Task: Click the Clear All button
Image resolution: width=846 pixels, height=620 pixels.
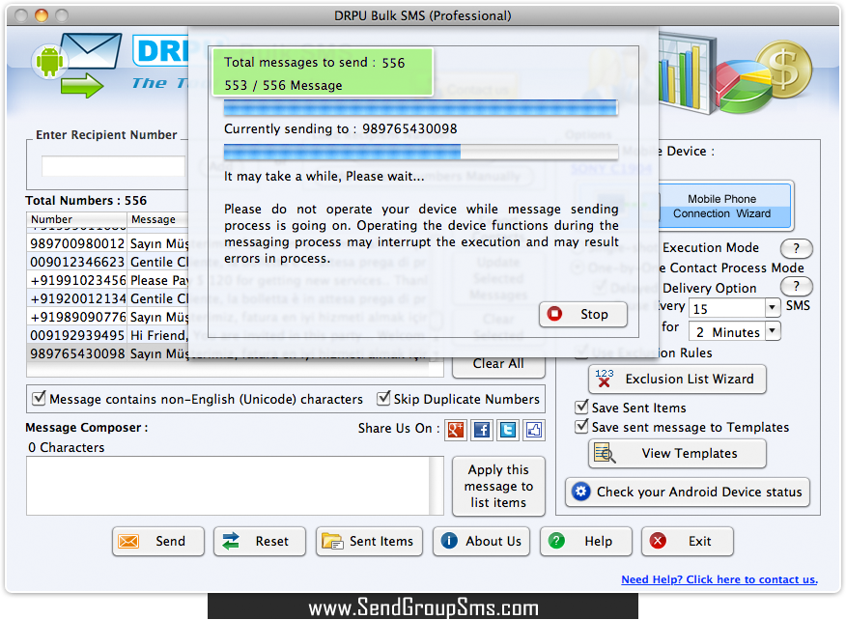Action: 498,364
